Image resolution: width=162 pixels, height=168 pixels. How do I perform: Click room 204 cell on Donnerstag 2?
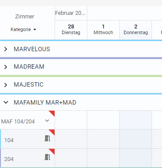136,158
